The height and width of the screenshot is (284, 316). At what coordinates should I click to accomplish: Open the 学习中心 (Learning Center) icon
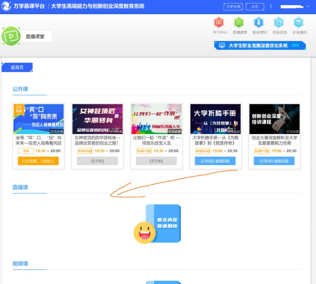[219, 23]
